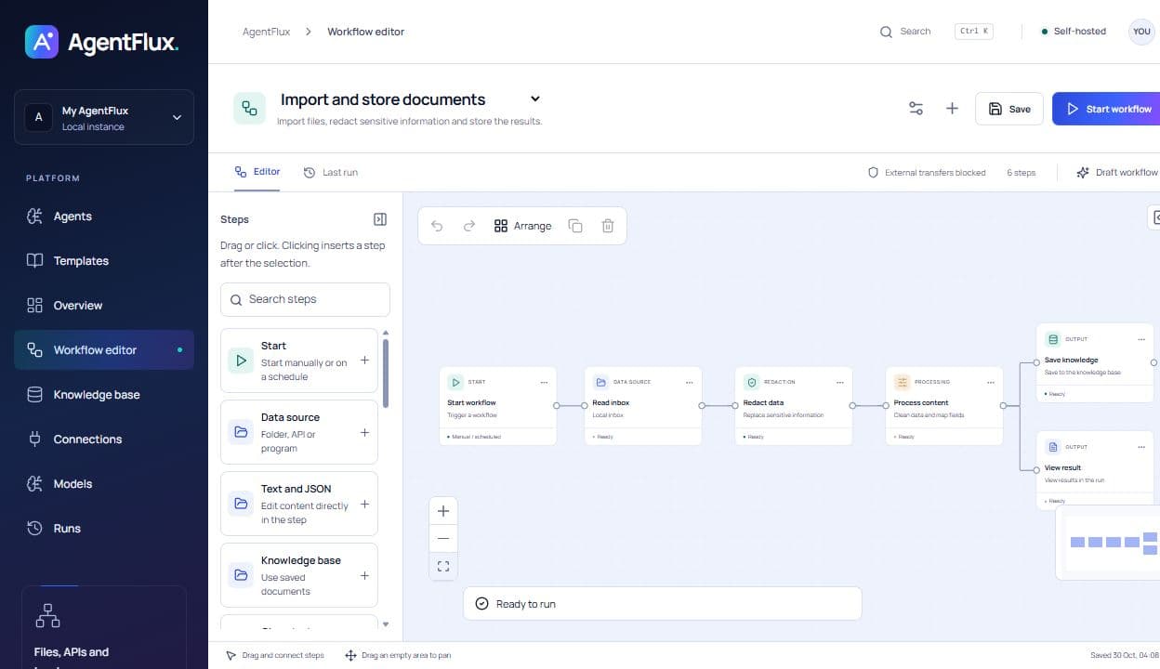This screenshot has width=1160, height=669.
Task: Click the Process content node icon
Action: (902, 382)
